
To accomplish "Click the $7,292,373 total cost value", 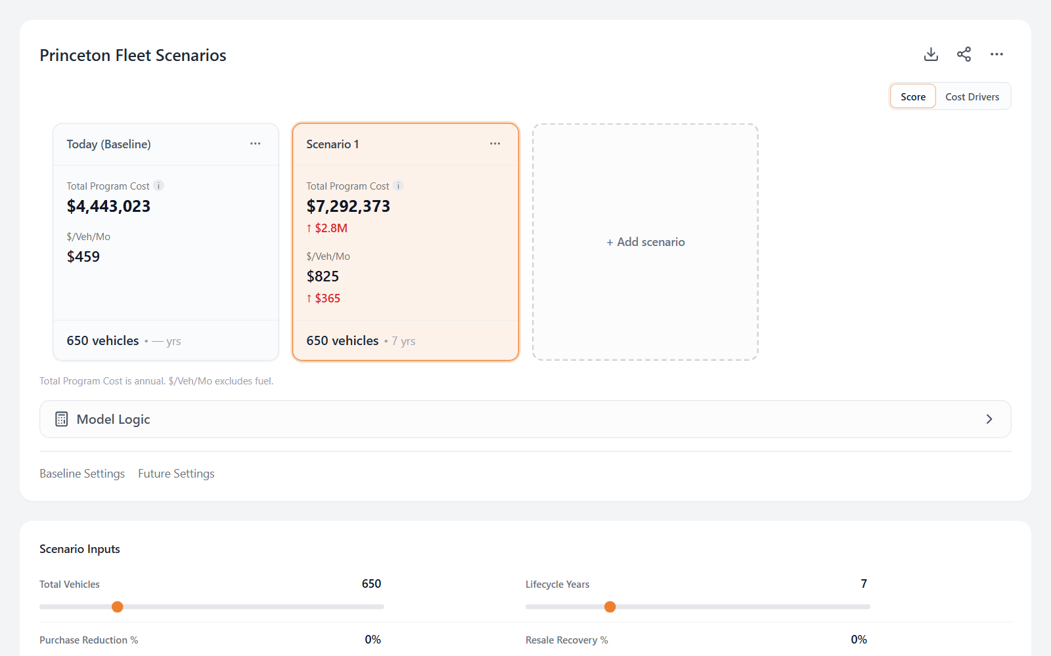I will (x=348, y=207).
